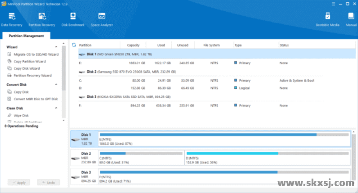Open the Manual
This screenshot has height=193, width=358.
tap(351, 19)
